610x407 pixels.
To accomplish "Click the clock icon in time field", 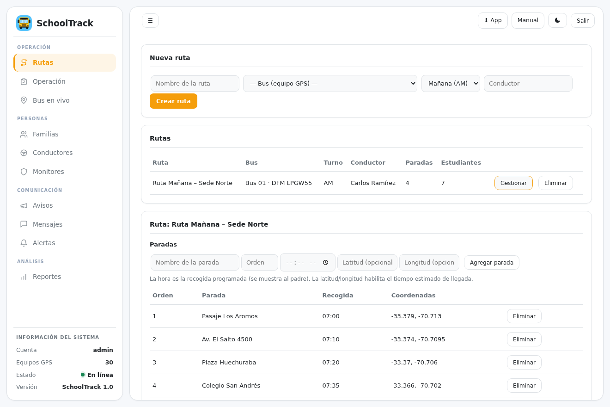I will click(325, 262).
